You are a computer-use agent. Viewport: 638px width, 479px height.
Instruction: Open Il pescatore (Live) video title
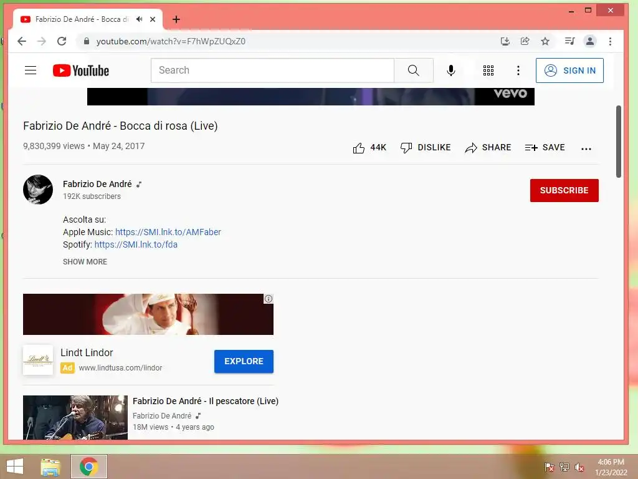click(206, 401)
